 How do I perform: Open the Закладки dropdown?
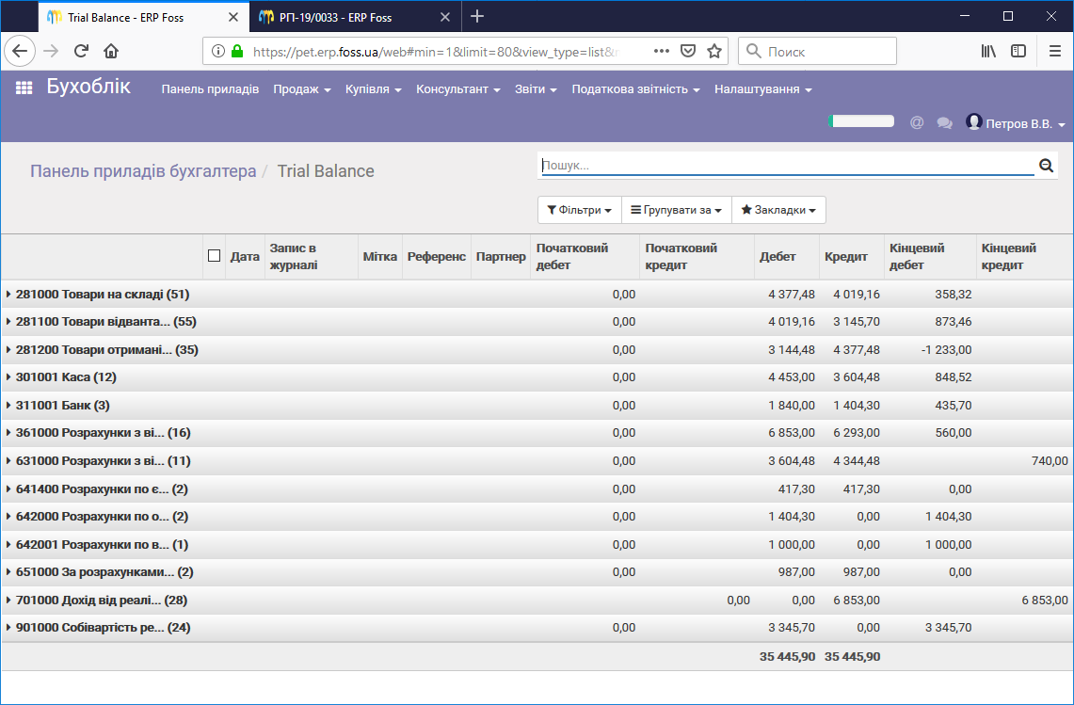click(778, 210)
